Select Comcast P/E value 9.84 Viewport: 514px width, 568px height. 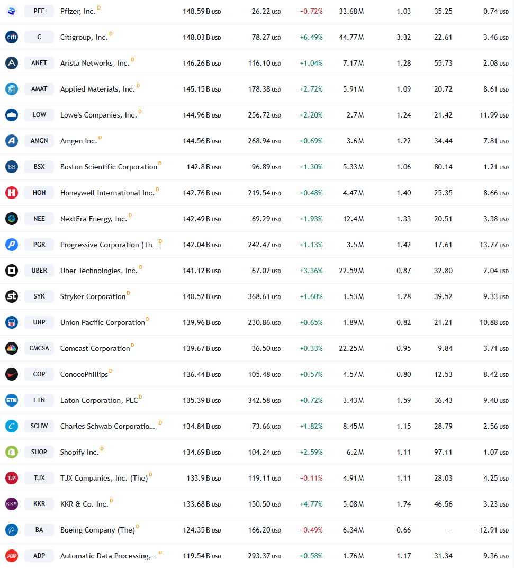point(445,348)
